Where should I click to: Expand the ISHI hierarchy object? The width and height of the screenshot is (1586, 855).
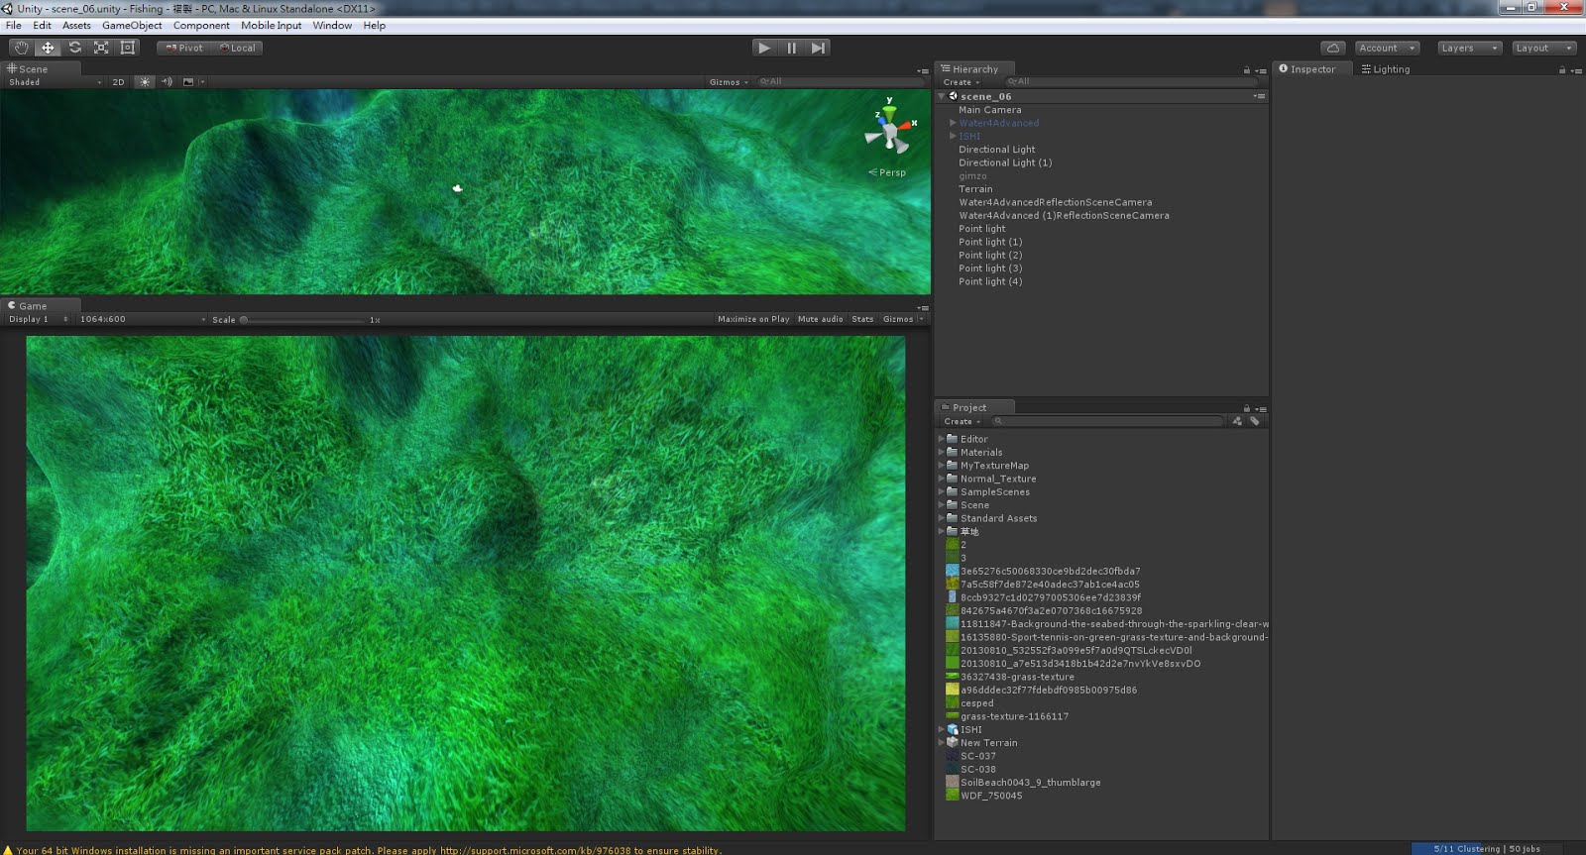(953, 136)
